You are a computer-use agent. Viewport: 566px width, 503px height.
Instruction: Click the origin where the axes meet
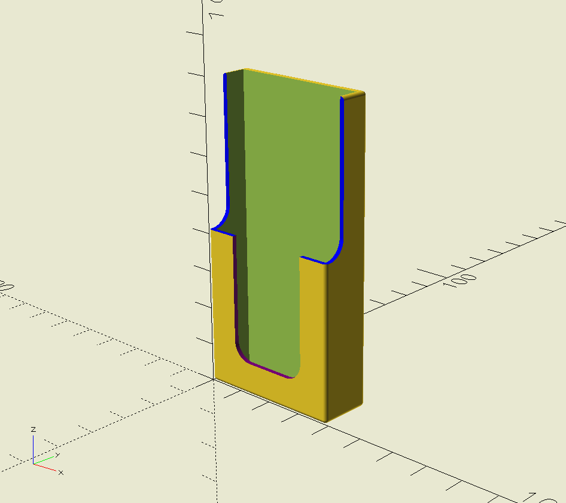click(214, 379)
